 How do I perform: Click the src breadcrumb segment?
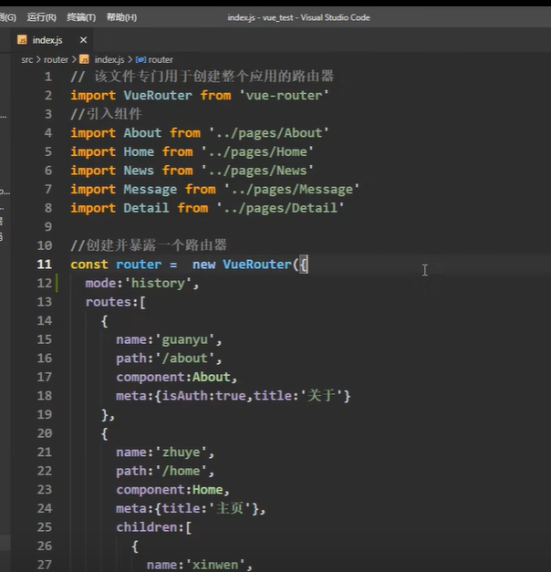[27, 59]
